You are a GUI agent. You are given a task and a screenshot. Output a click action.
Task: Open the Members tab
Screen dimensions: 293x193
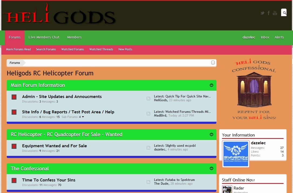tap(74, 37)
